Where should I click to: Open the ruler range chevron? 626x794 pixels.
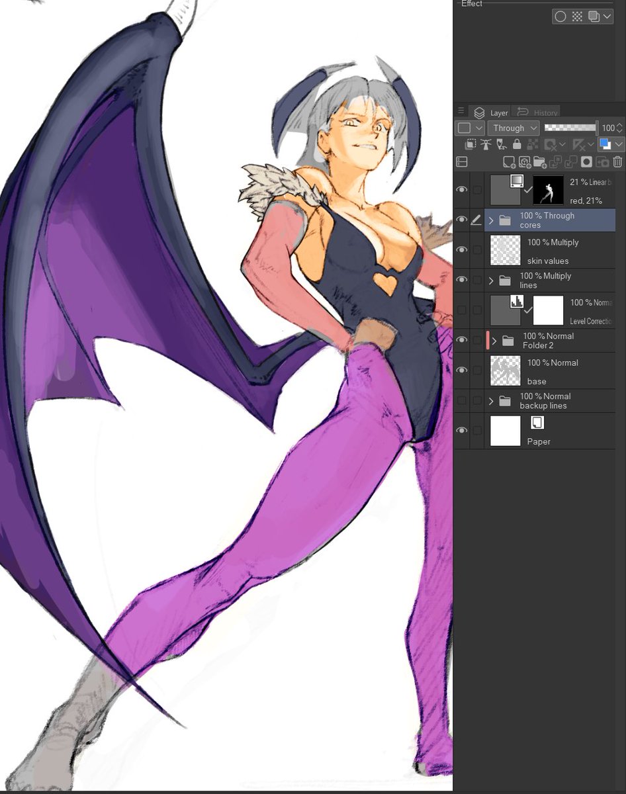591,144
